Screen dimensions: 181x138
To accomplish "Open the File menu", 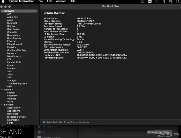I will point(41,1).
